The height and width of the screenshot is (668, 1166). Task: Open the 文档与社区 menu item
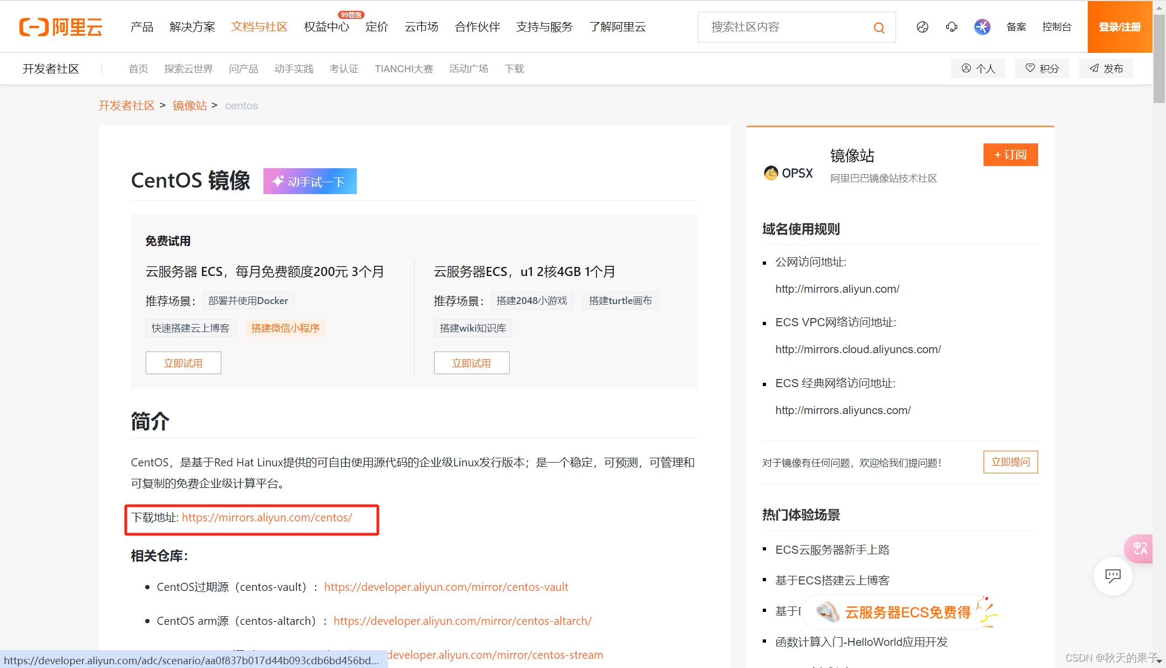point(259,27)
